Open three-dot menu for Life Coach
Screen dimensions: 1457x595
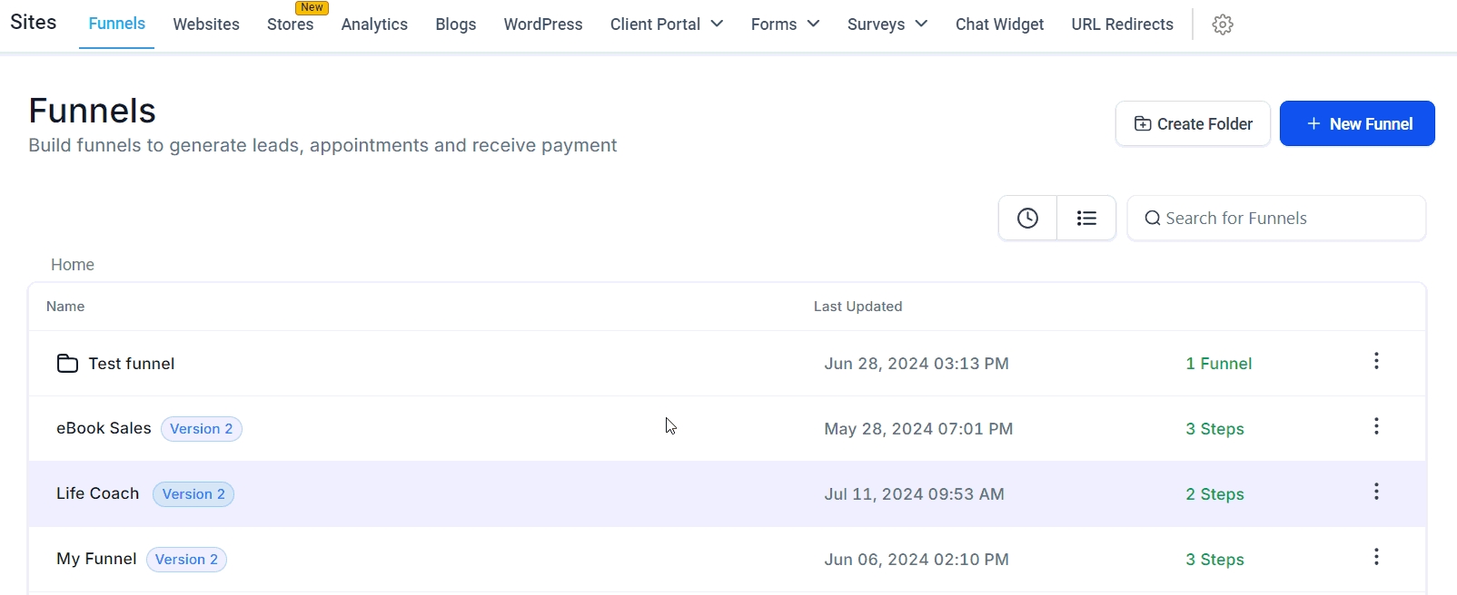(x=1376, y=492)
